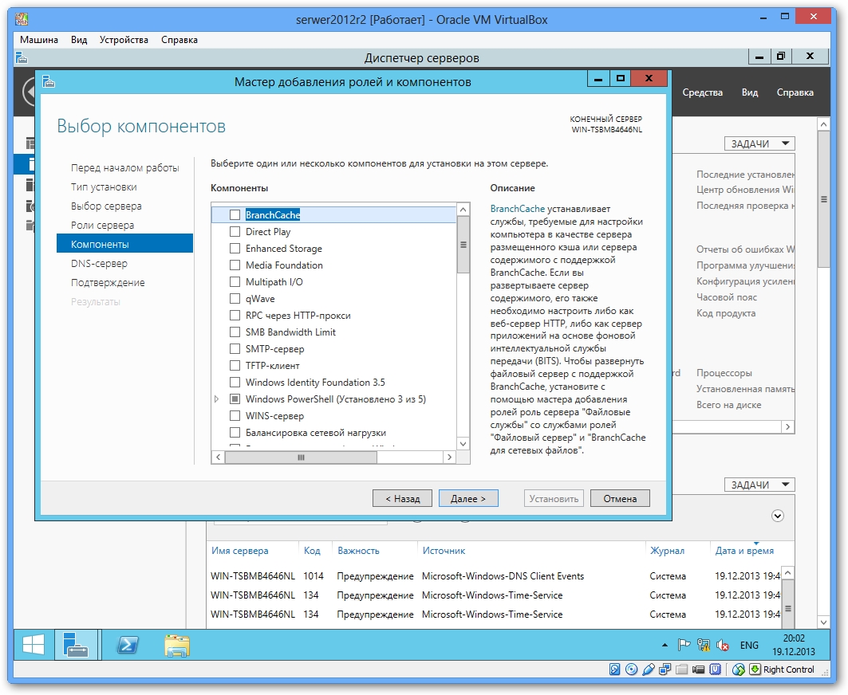Click the VirtualBox USB devices indicator
The width and height of the screenshot is (848, 695).
tap(648, 669)
